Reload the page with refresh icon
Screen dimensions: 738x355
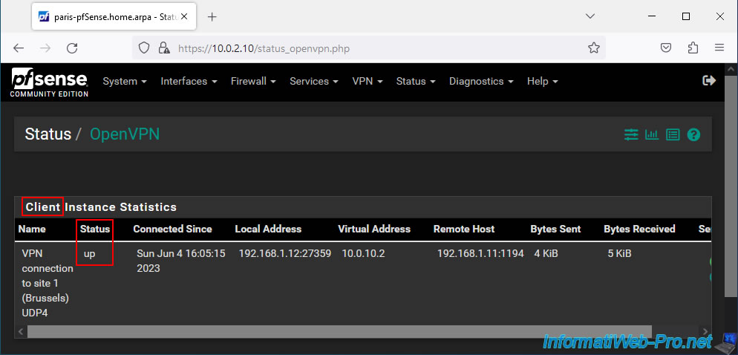pos(72,48)
